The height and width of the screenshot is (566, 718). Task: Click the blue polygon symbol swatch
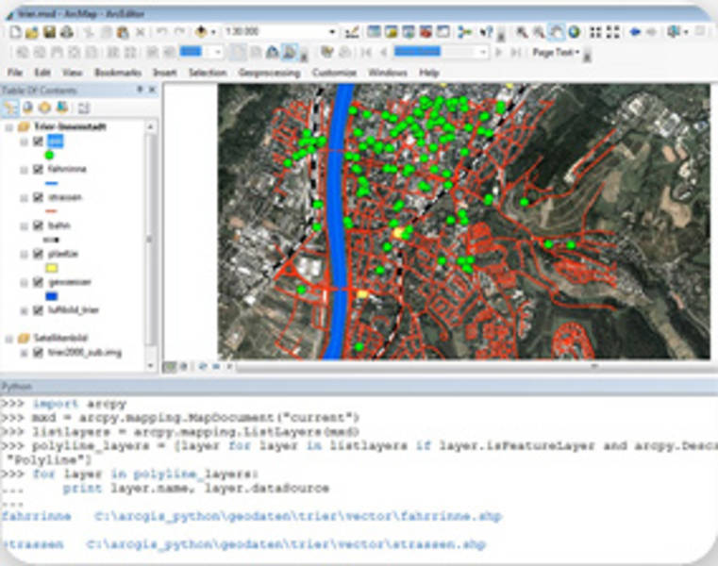[51, 296]
